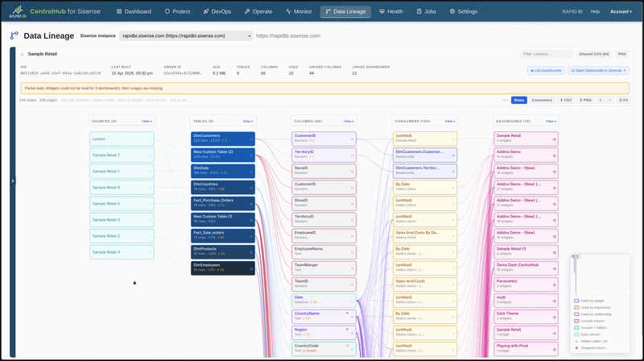Open the Dashboard nav item
The image size is (644, 361).
(134, 11)
